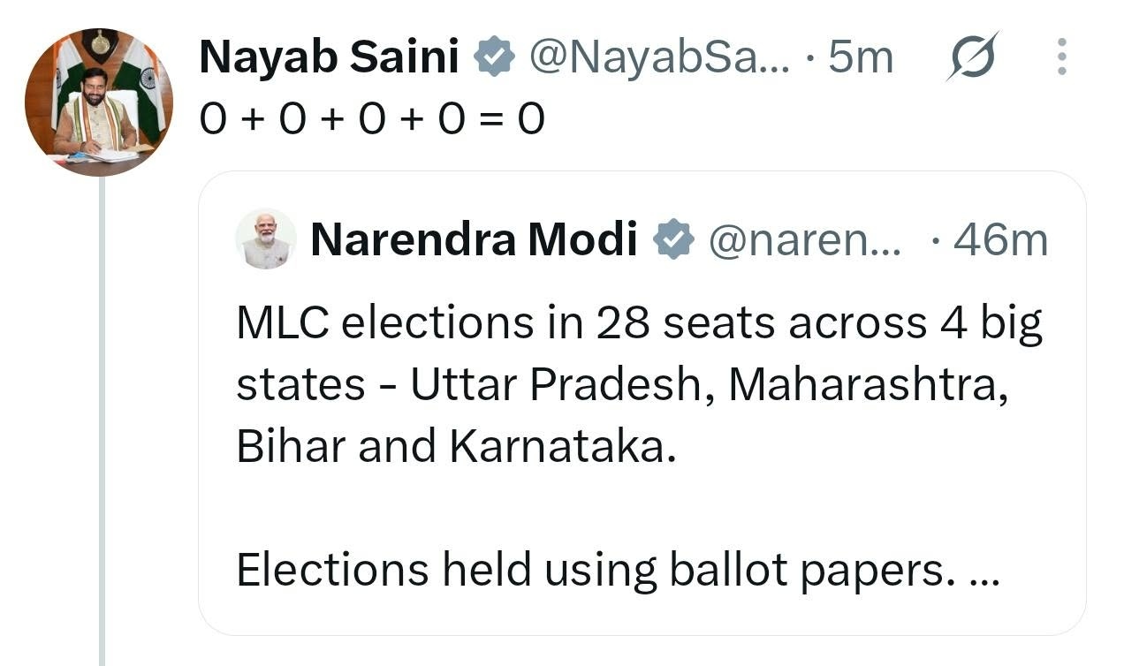Click the Narendra Modi display name
The width and height of the screenshot is (1124, 666).
[x=474, y=239]
